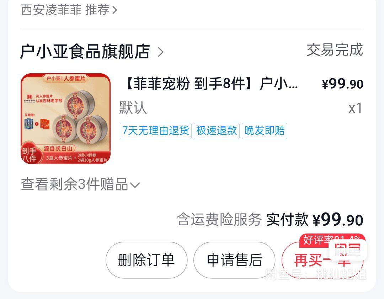This screenshot has width=384, height=299.
Task: Tap the 好评率 rating badge
Action: [332, 240]
